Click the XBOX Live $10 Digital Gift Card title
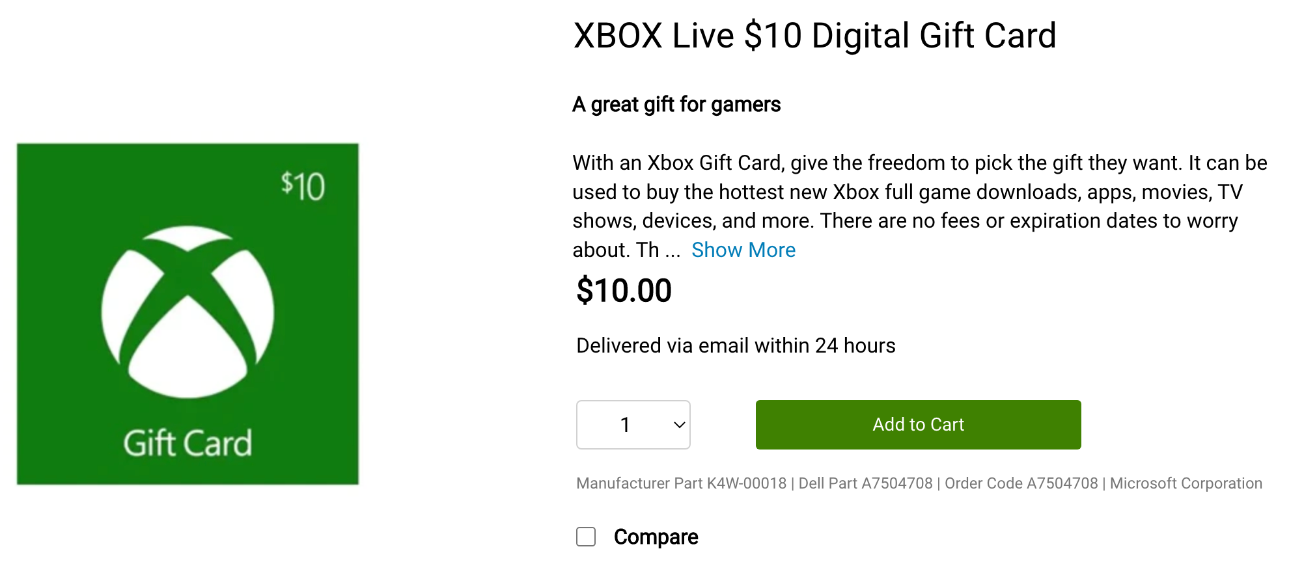 (x=814, y=36)
